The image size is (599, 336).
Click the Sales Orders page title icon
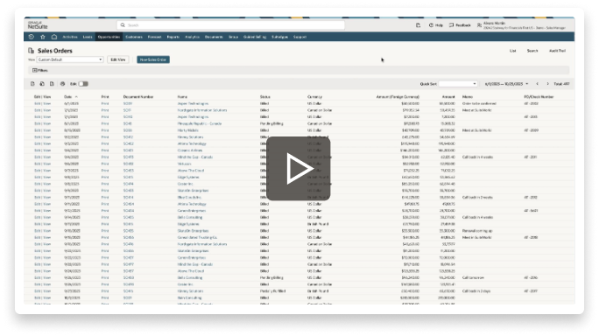[x=32, y=51]
